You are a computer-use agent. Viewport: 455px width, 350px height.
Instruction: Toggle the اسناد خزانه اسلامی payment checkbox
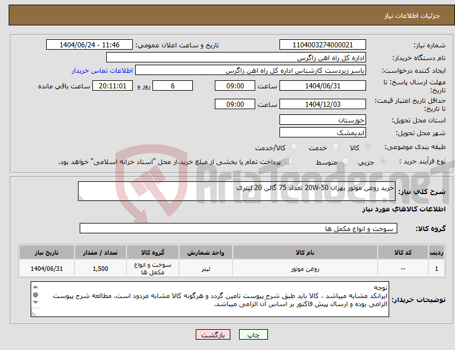coord(289,161)
